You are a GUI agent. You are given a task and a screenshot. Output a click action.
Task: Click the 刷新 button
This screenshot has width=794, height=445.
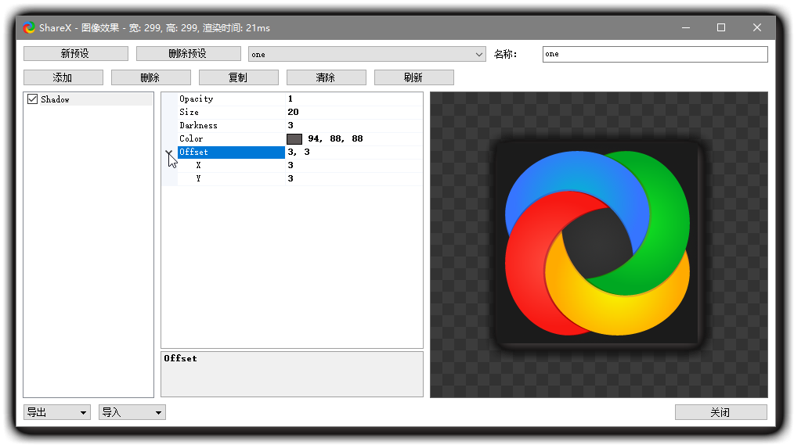413,77
